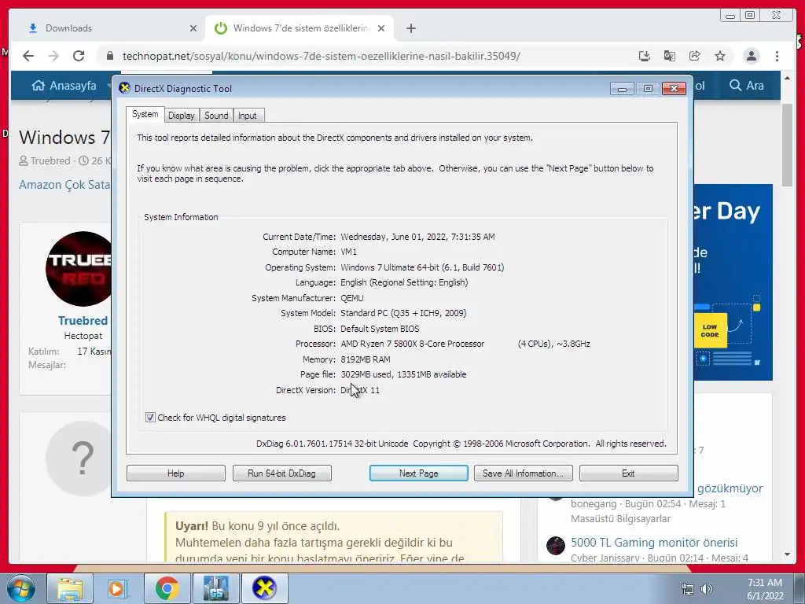Close the Windows 7'de sistem tab
The width and height of the screenshot is (805, 604).
(x=381, y=28)
